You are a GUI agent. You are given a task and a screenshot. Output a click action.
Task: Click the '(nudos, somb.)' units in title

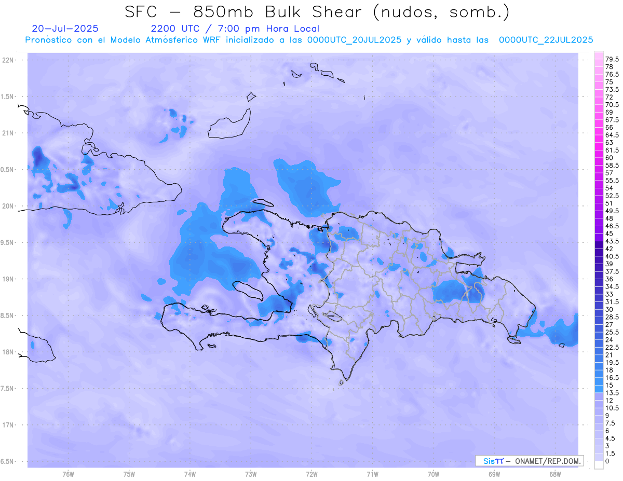point(441,12)
